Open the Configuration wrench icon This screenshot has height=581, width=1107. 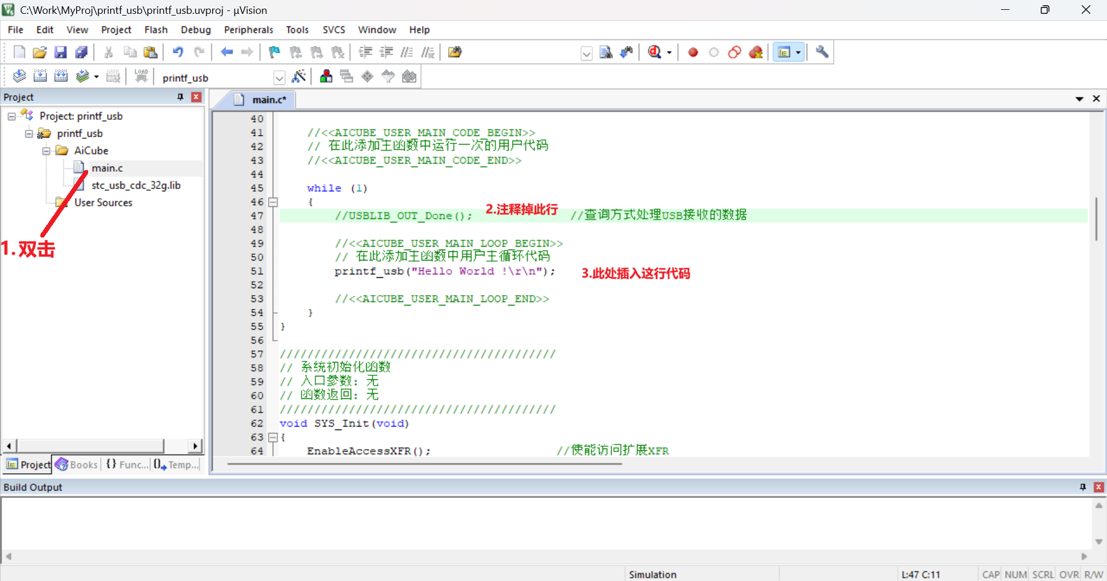point(822,52)
